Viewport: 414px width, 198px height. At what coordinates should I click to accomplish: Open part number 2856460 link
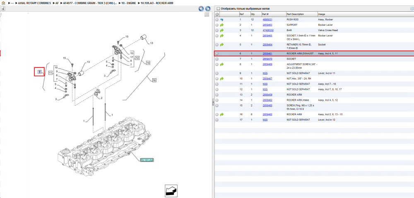click(x=267, y=105)
